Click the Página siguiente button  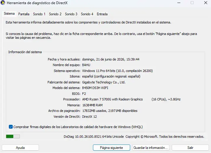tap(112, 148)
